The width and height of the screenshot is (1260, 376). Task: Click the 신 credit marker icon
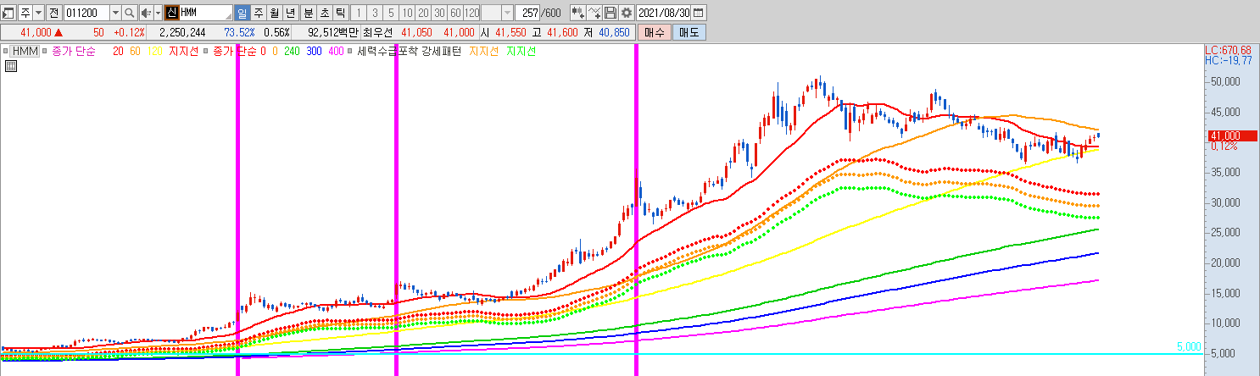pyautogui.click(x=170, y=13)
